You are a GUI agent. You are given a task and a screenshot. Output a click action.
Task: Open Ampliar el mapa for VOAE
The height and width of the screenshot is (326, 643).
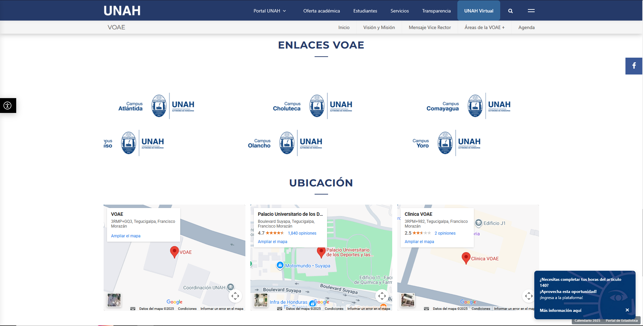tap(126, 236)
